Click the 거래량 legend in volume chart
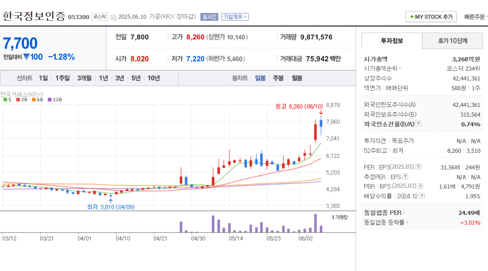This screenshot has width=488, height=271. (340, 217)
